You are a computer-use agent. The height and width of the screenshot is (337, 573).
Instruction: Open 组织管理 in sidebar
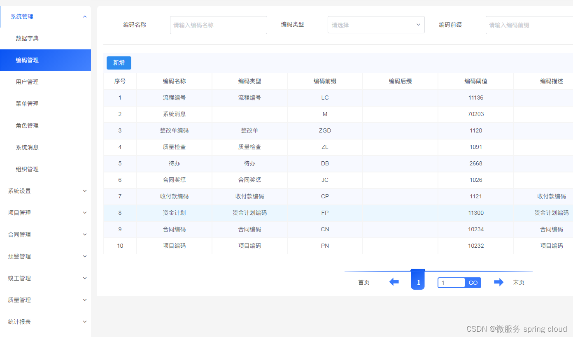click(45, 169)
